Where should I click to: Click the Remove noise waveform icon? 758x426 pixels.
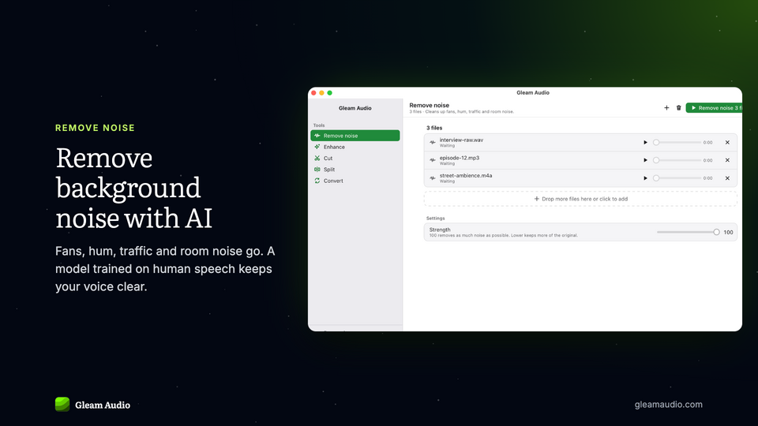tap(317, 136)
